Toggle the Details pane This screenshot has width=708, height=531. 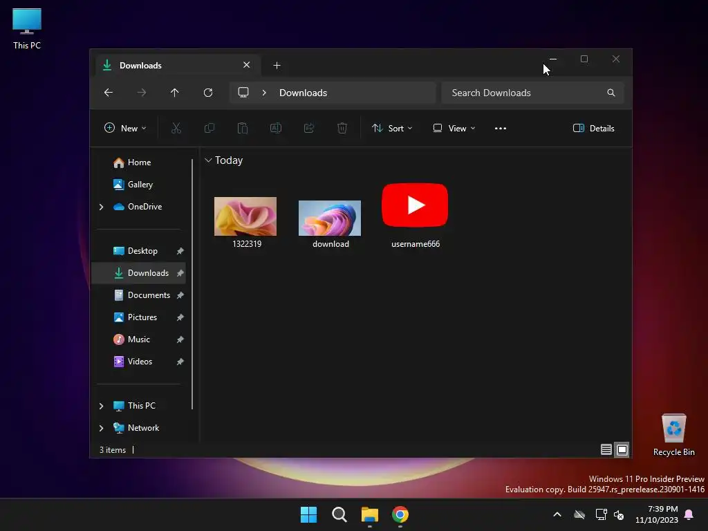[593, 128]
